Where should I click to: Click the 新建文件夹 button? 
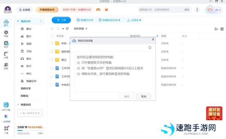pyautogui.click(x=85, y=20)
